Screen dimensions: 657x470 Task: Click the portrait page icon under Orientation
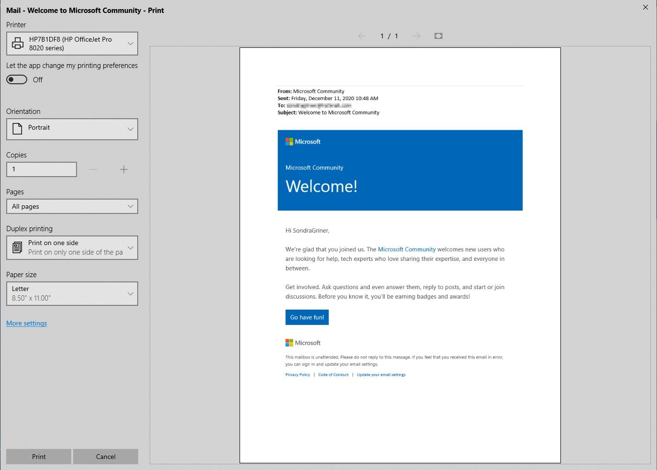tap(17, 128)
